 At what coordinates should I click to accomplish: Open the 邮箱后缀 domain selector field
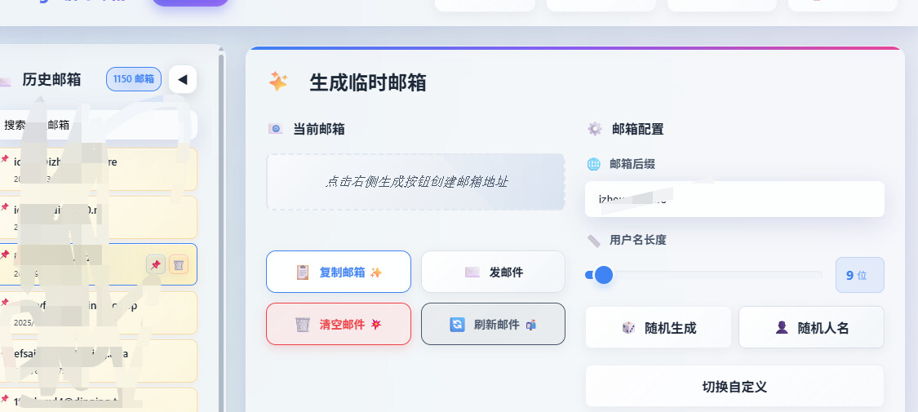[x=734, y=199]
